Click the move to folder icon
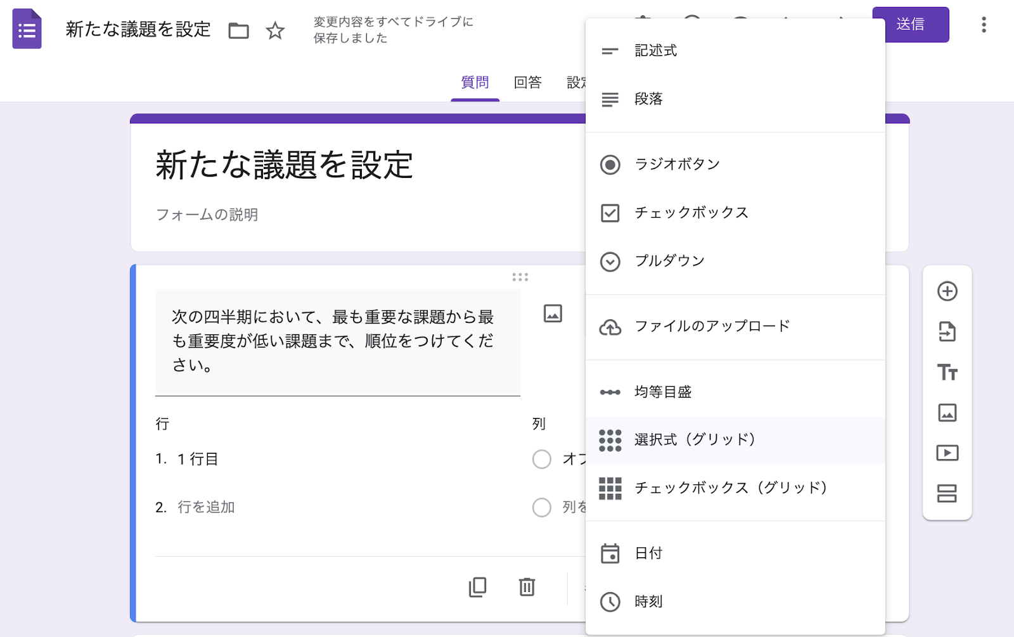The width and height of the screenshot is (1014, 637). click(238, 30)
